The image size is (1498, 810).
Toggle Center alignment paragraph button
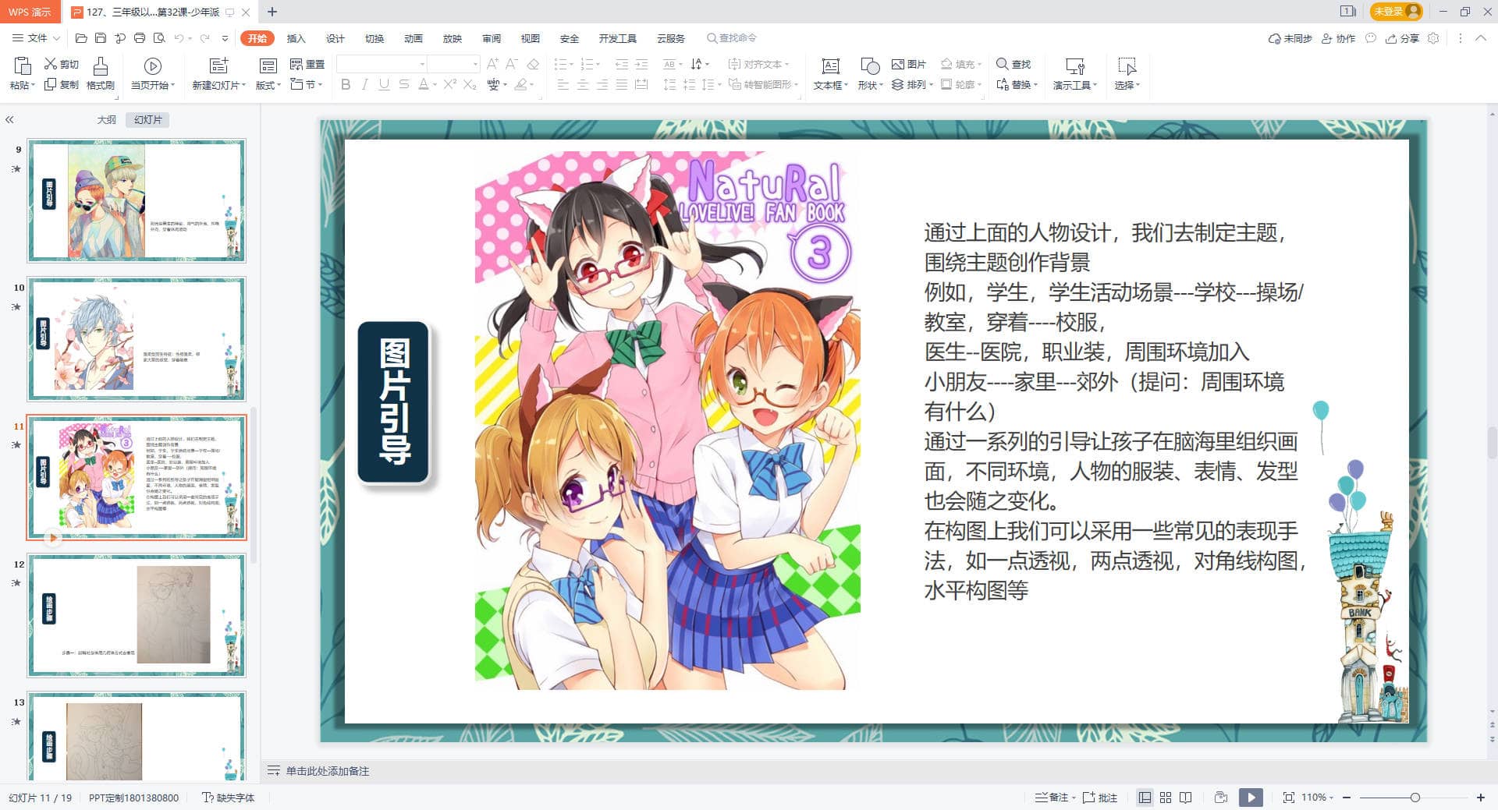point(583,84)
